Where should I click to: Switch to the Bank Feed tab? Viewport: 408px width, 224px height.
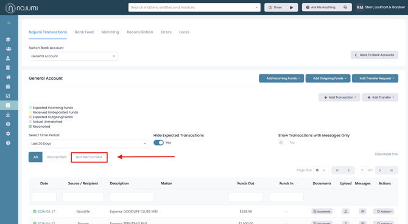(x=84, y=32)
